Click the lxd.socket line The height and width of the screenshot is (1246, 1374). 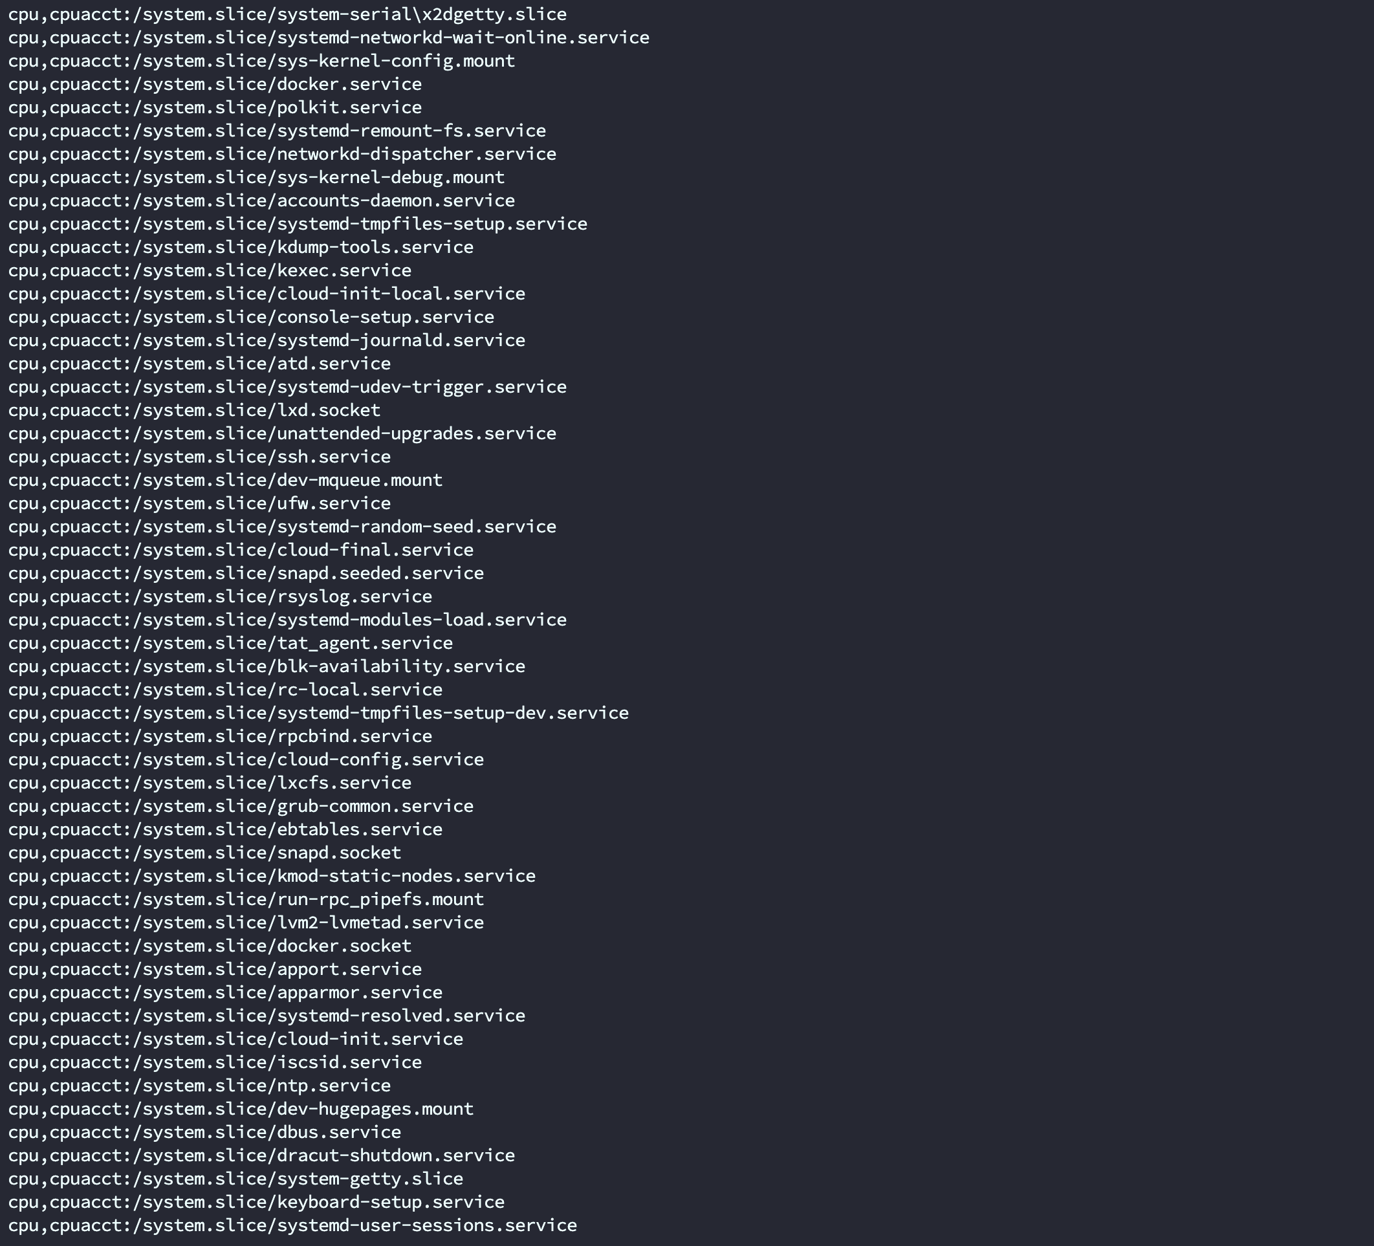(194, 410)
